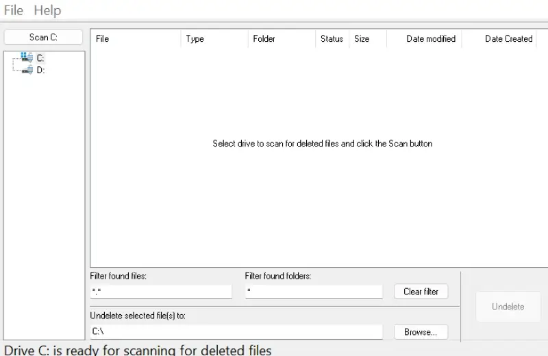The image size is (548, 356).
Task: Click the 'Drive C: is ready for scanning' status text
Action: click(138, 350)
